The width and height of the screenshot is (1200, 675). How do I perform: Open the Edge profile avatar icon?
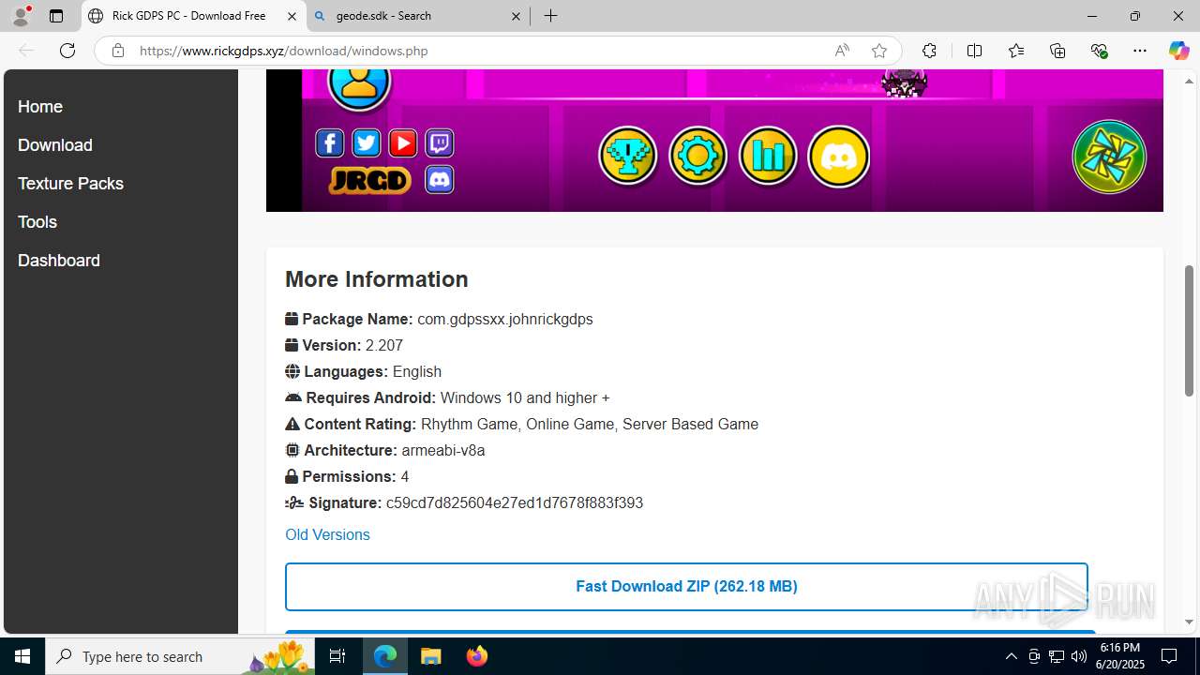tap(21, 16)
